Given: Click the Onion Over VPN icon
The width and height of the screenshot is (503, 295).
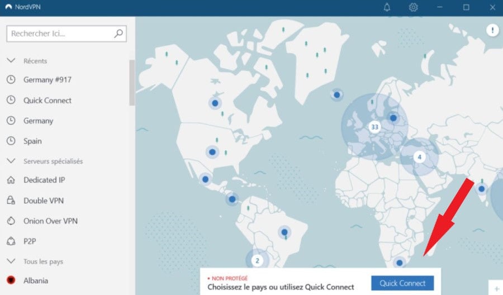Looking at the screenshot, I should click(x=11, y=221).
